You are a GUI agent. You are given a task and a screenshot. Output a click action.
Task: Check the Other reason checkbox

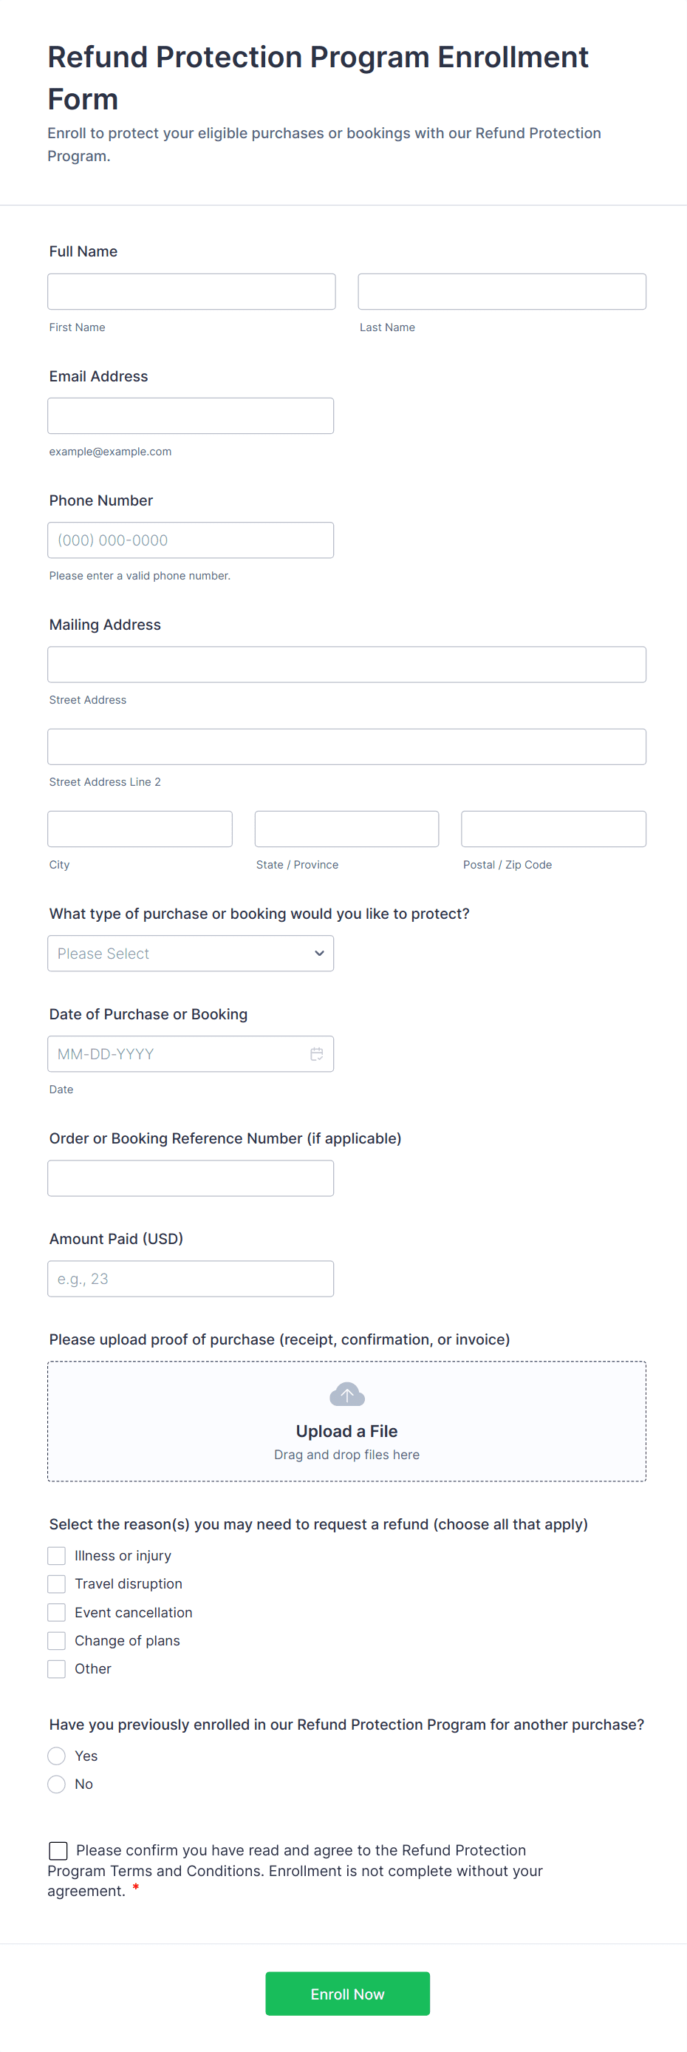pyautogui.click(x=57, y=1669)
